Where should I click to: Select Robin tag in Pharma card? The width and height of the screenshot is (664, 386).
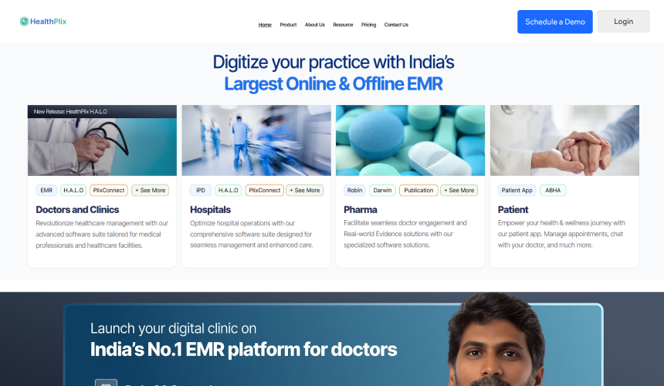354,191
